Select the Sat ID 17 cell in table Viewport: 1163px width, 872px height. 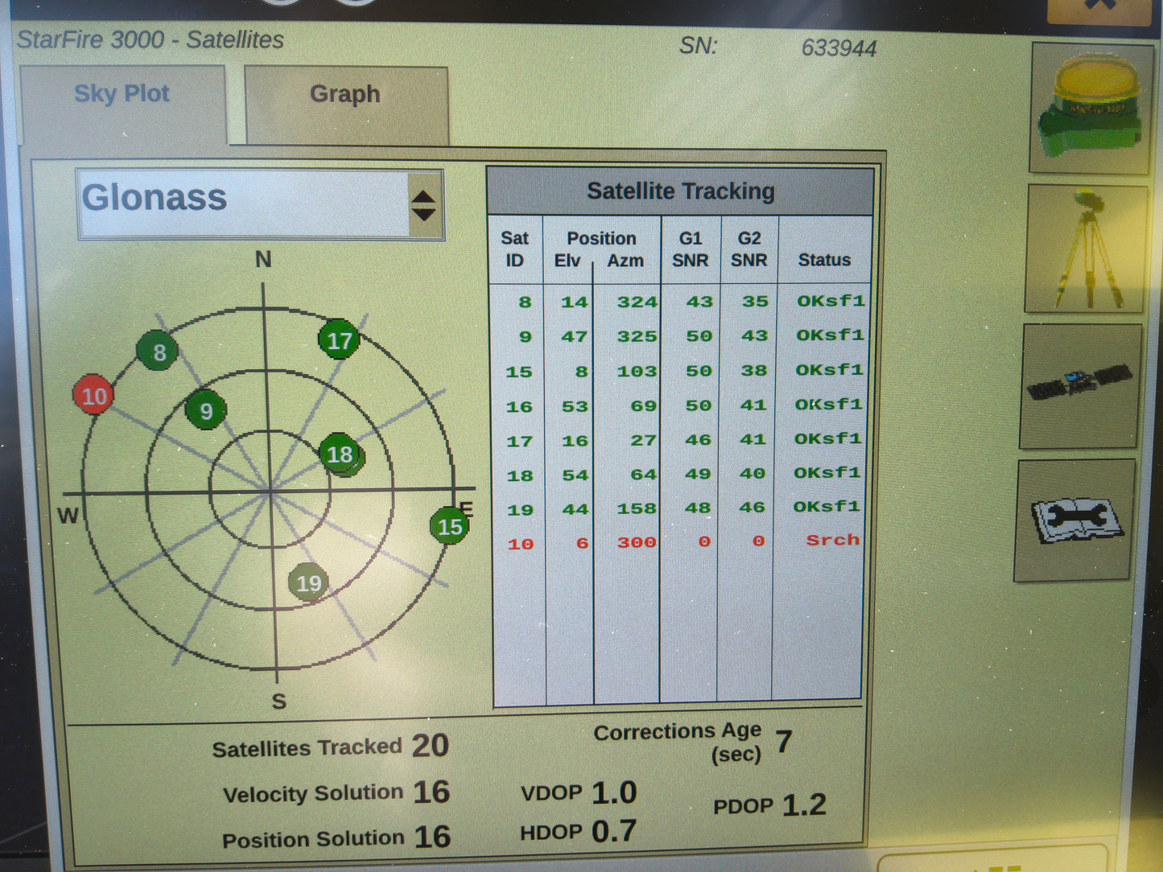coord(519,442)
